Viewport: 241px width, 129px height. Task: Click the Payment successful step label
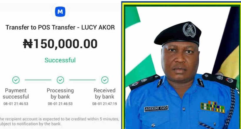[x=16, y=94]
